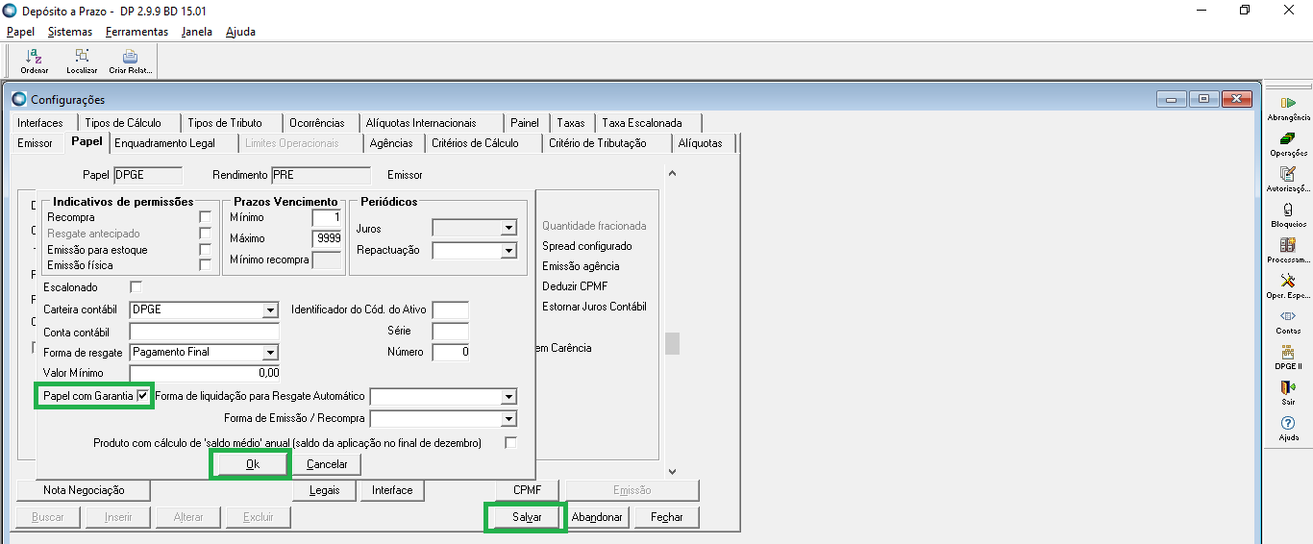The width and height of the screenshot is (1313, 544).
Task: Open Bloqueios in the right sidebar
Action: coord(1288,215)
